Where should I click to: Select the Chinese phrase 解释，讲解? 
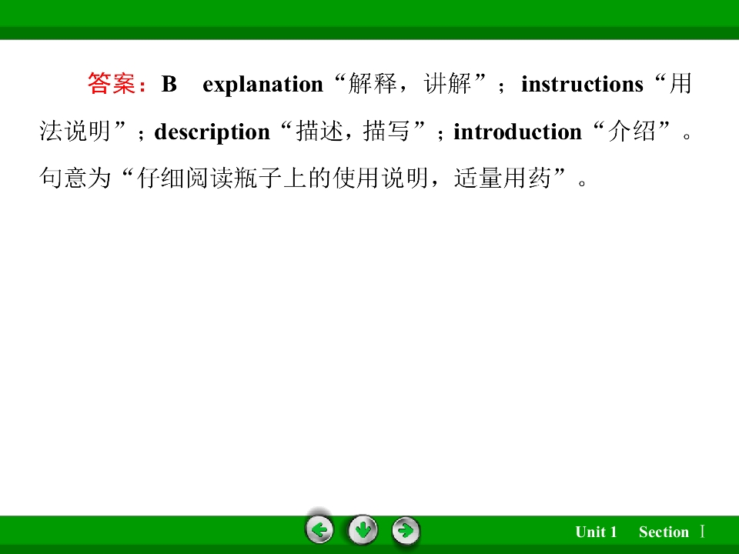pos(409,84)
